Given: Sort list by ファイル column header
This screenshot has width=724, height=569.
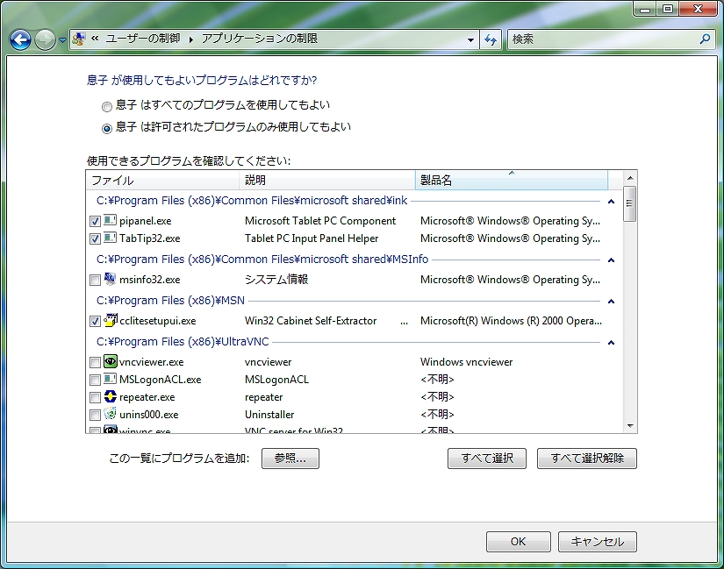Looking at the screenshot, I should (162, 181).
